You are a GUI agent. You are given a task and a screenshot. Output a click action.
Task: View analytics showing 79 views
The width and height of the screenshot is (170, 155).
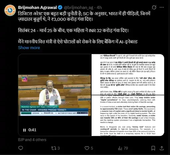click(123, 148)
